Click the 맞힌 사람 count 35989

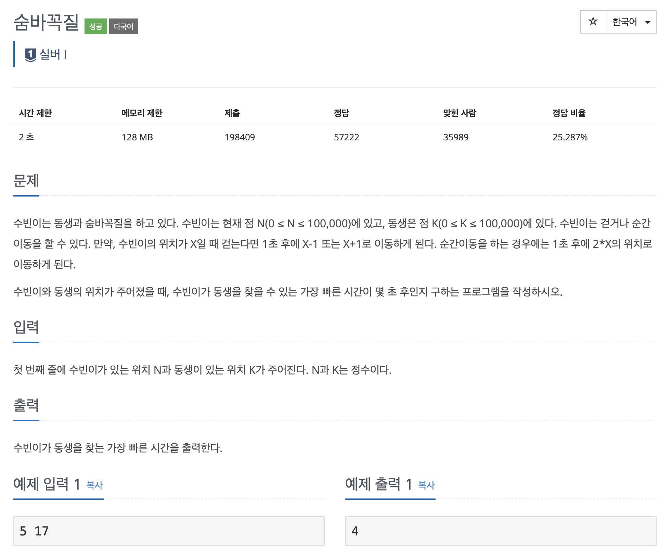(455, 137)
